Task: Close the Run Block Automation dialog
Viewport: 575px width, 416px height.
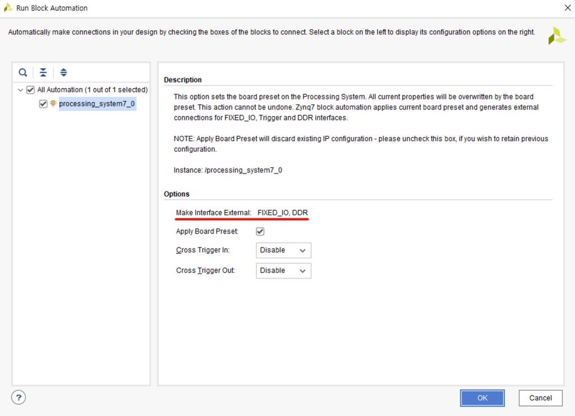Action: [x=568, y=8]
